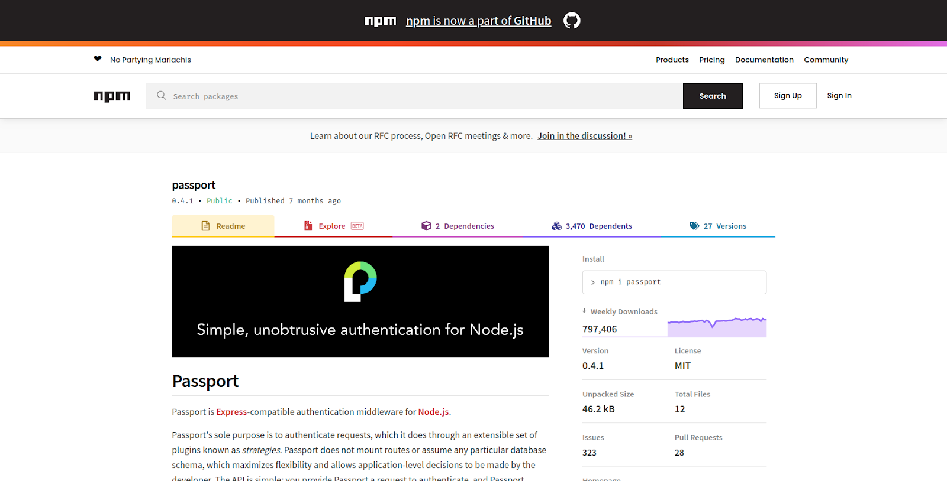View the 3,470 Dependents tab
Viewport: 947px width, 481px height.
click(591, 226)
